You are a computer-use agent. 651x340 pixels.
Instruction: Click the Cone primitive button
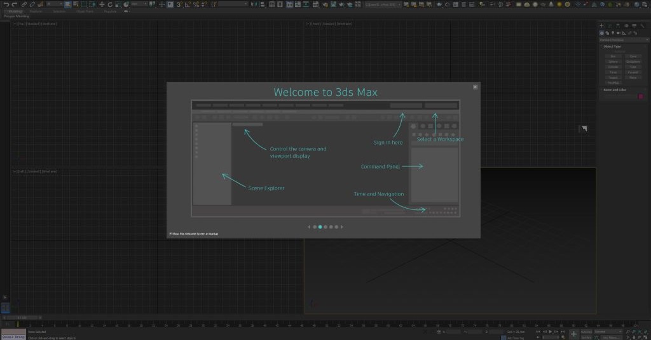[x=633, y=56]
